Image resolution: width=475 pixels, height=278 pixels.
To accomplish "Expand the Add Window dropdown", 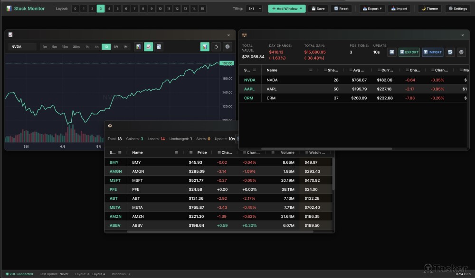I will tap(287, 9).
